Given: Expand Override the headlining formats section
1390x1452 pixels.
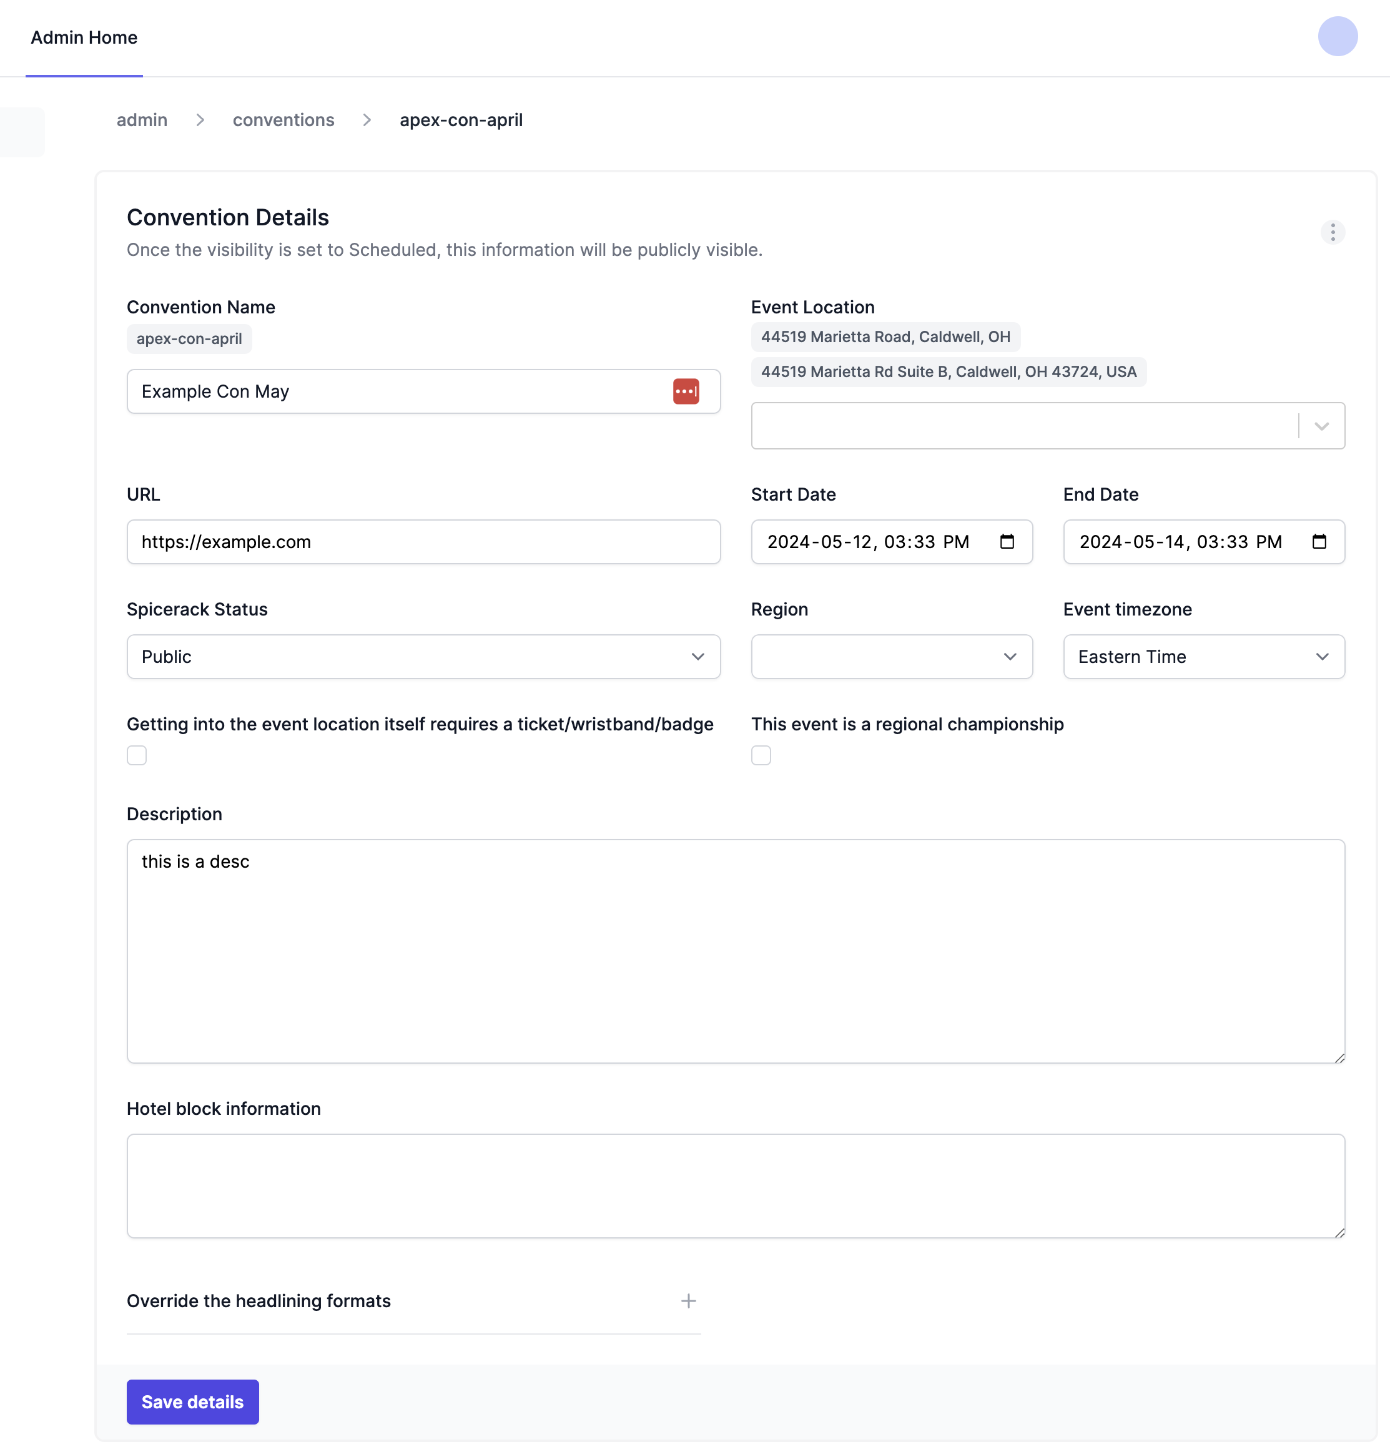Looking at the screenshot, I should click(x=259, y=1301).
